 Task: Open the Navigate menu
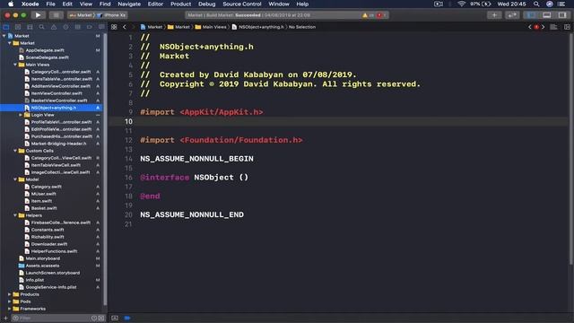point(129,4)
